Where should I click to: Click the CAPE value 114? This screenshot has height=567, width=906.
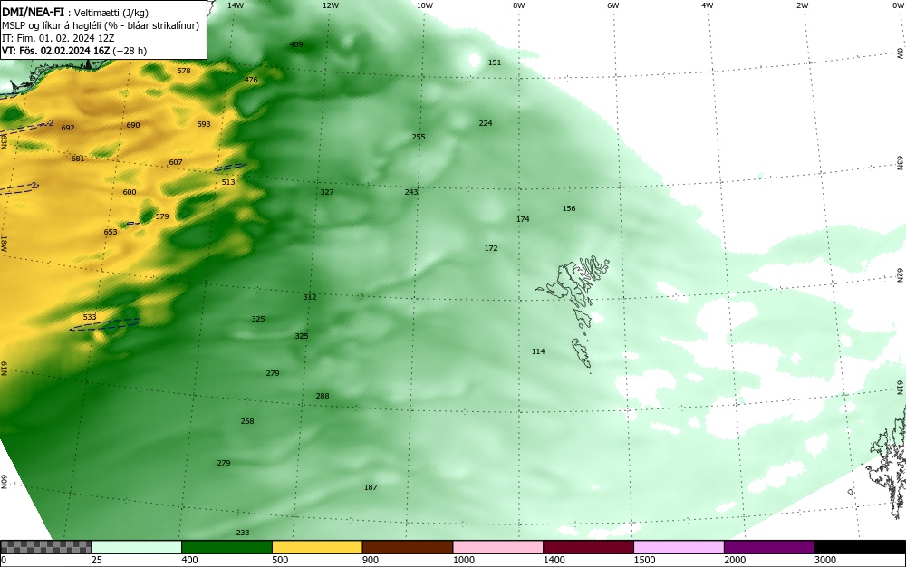point(538,351)
